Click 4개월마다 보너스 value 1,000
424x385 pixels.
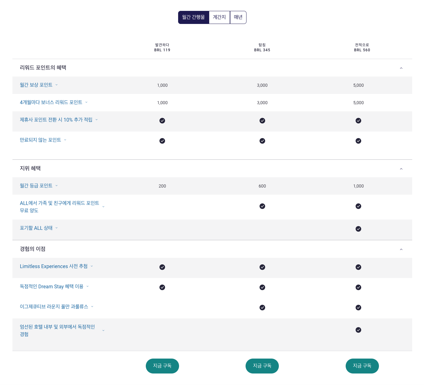pos(162,103)
